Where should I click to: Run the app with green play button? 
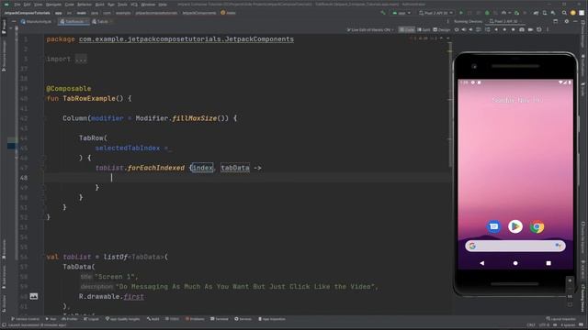(461, 13)
